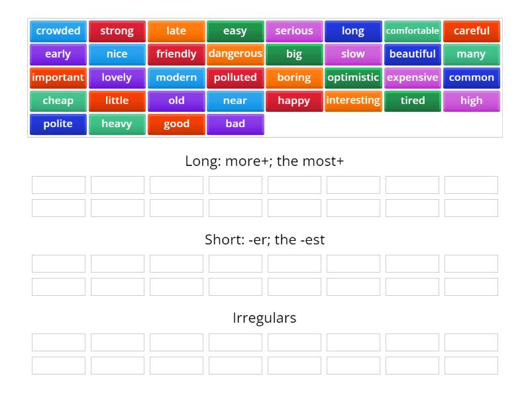530x397 pixels.
Task: Click the 'Irregulars' section heading
Action: click(264, 318)
